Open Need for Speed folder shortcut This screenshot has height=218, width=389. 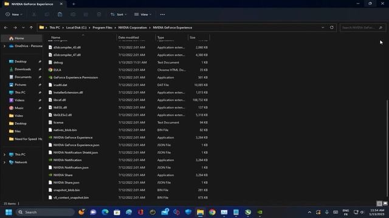tap(26, 139)
